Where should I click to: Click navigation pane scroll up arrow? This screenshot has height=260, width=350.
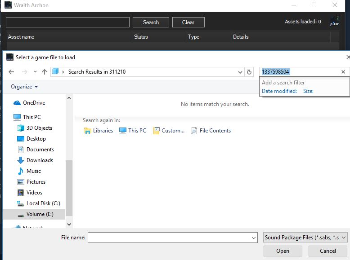click(x=69, y=98)
